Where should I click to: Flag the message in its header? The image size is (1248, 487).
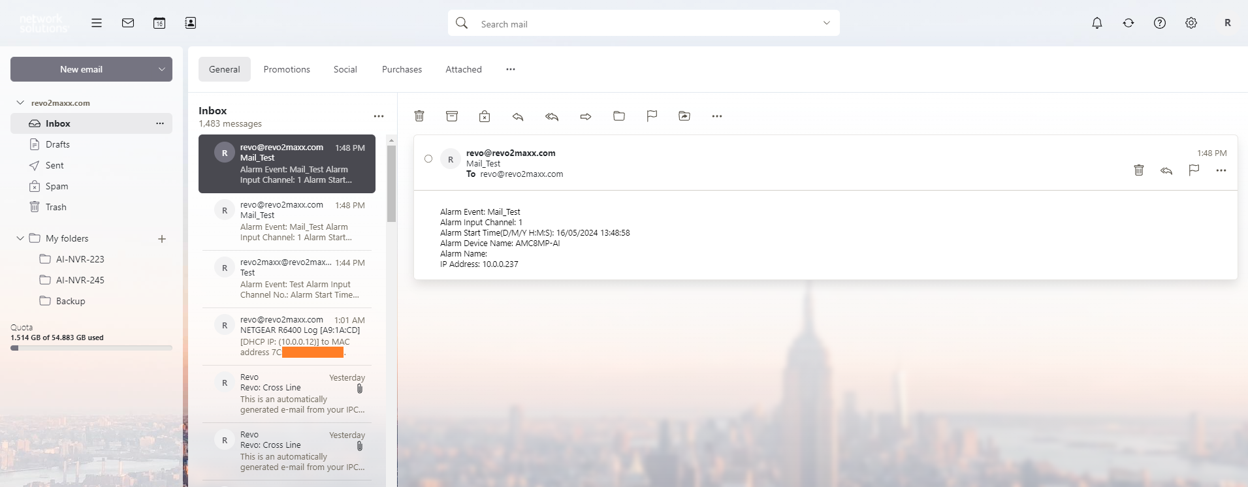tap(1194, 170)
